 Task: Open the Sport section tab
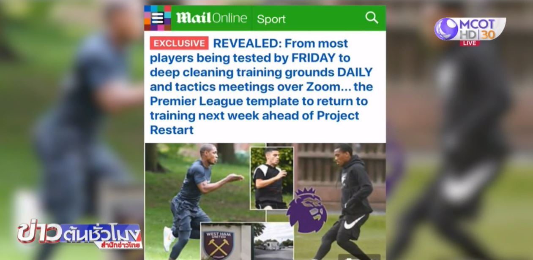(271, 19)
